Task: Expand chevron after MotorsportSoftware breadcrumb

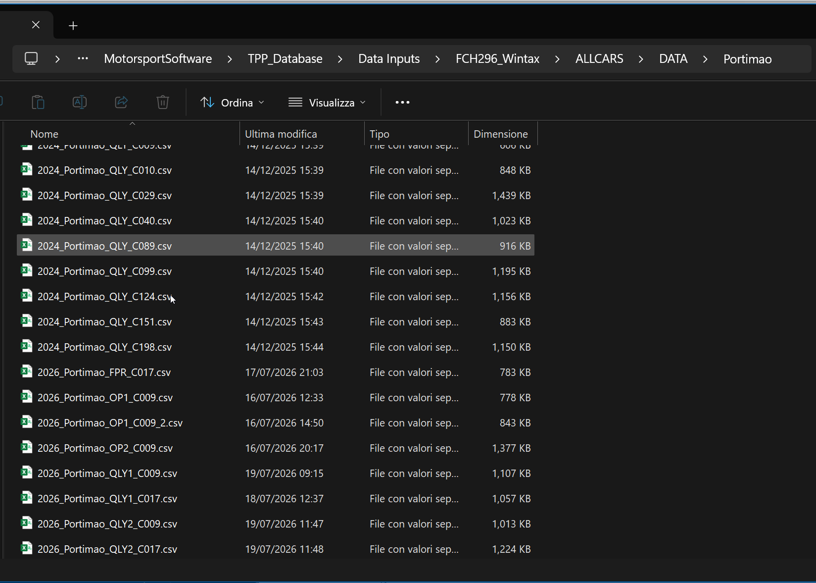Action: click(x=230, y=59)
